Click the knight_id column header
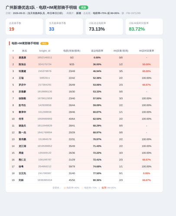 [45, 51]
